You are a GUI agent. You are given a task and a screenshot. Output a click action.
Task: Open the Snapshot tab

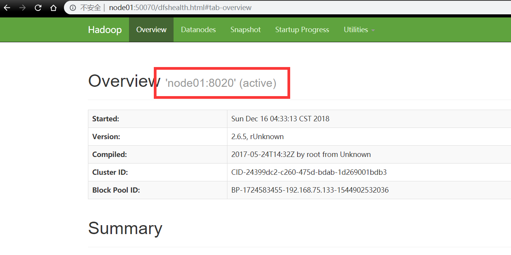pos(246,30)
